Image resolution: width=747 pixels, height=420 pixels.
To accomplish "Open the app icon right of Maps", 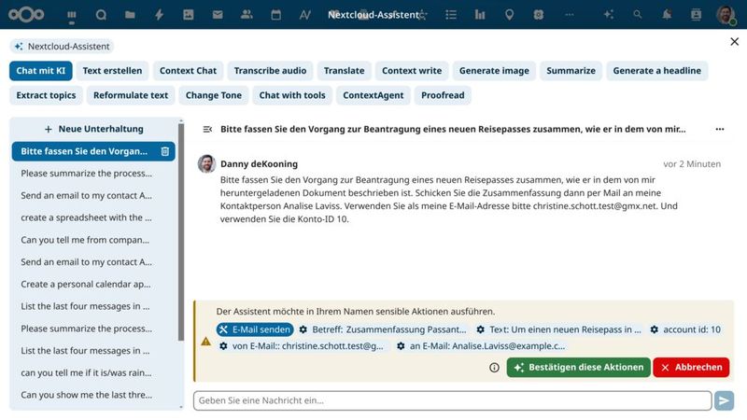I will [x=539, y=15].
